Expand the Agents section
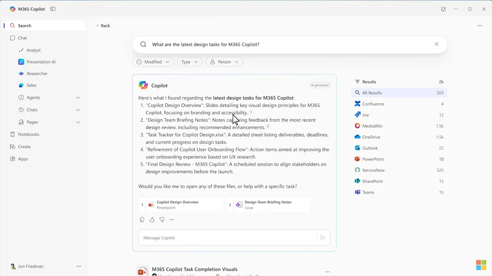This screenshot has width=492, height=276. click(x=78, y=98)
